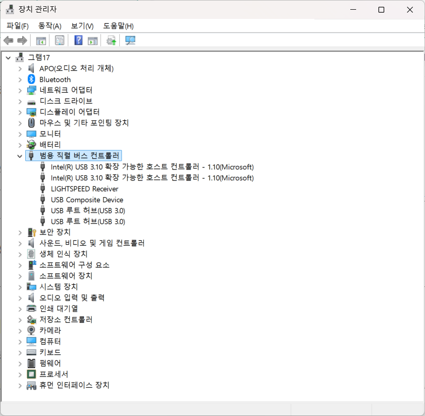Click the Scan for hardware changes icon
425x416 pixels.
(x=130, y=41)
